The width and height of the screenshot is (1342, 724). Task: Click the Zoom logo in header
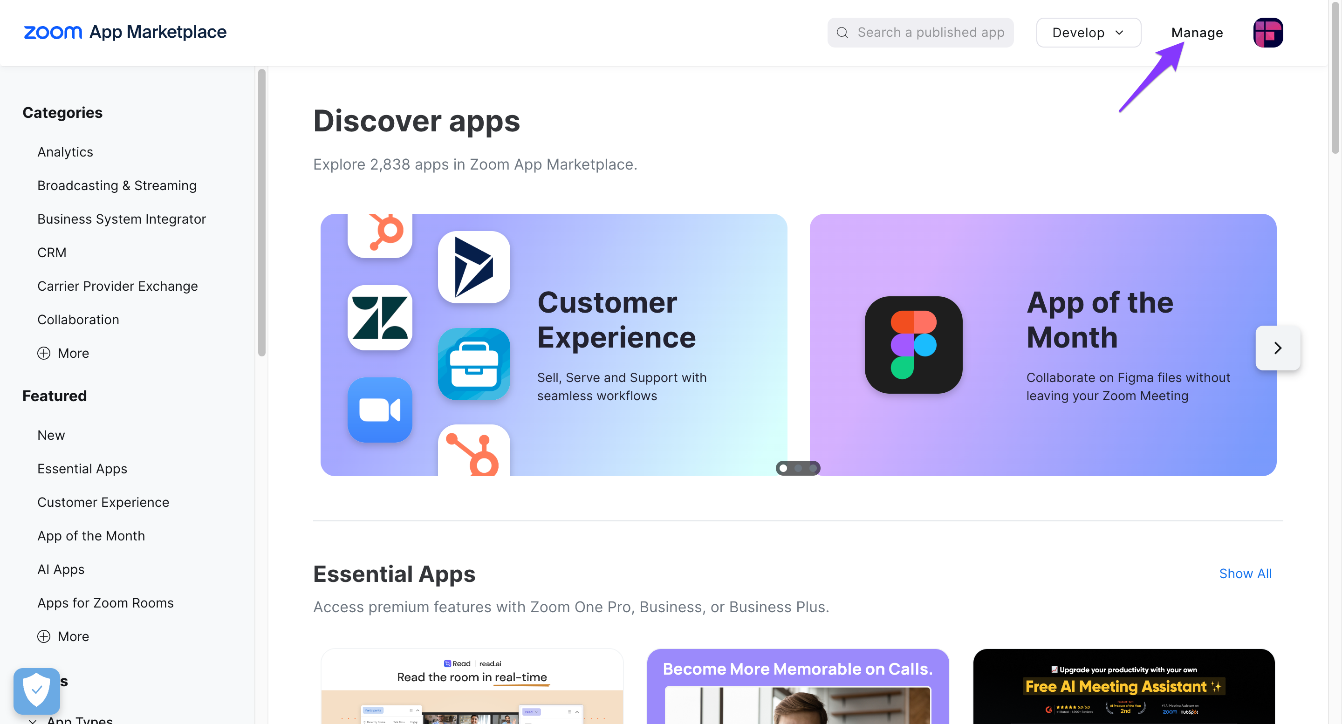coord(53,32)
